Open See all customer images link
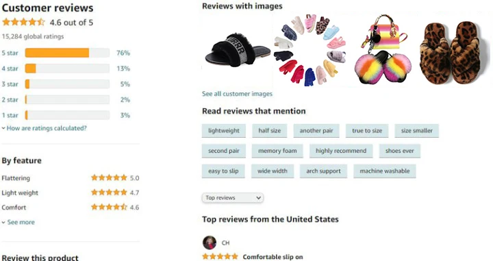 pyautogui.click(x=237, y=94)
